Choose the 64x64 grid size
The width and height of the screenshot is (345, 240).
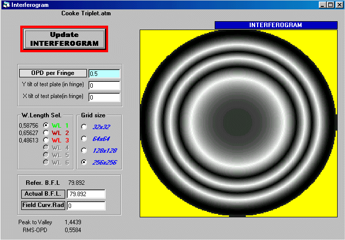(84, 138)
